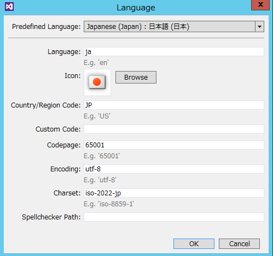Select the Codepage field showing 65001

click(x=174, y=145)
